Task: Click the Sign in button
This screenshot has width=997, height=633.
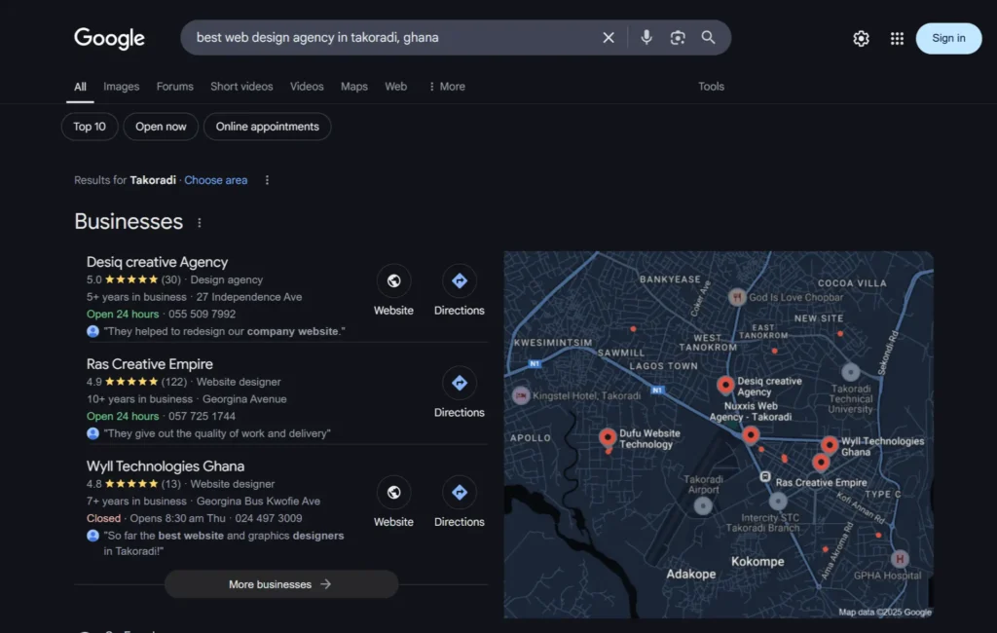Action: pos(948,38)
